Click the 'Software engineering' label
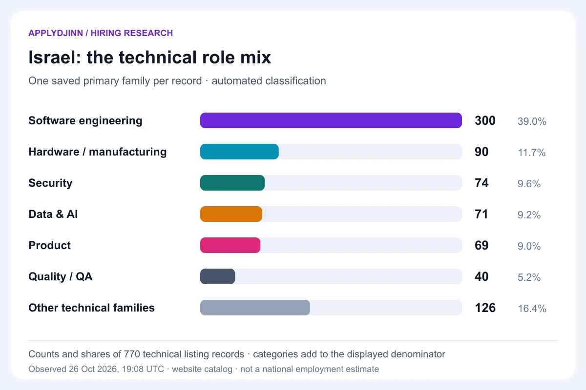 click(85, 121)
